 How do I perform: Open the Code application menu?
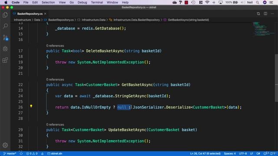(16, 2)
